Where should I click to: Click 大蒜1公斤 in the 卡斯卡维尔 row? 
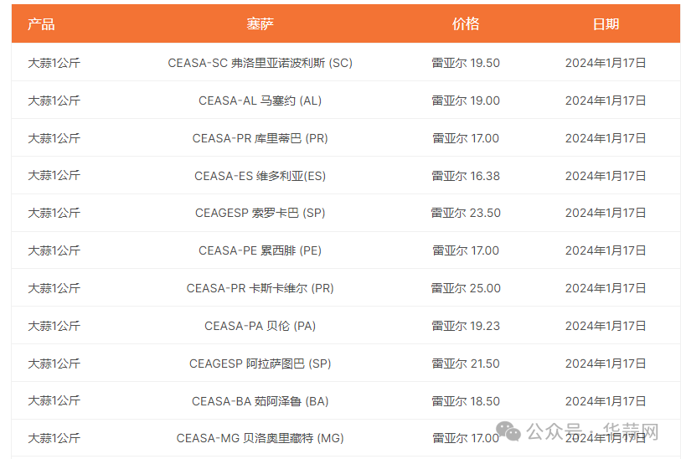[54, 288]
